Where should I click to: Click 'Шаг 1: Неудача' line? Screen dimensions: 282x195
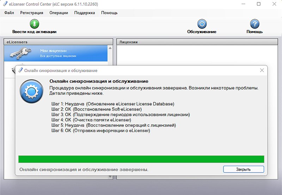coord(113,104)
